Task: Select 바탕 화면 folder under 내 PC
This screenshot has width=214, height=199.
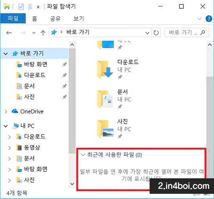Action: pyautogui.click(x=35, y=169)
